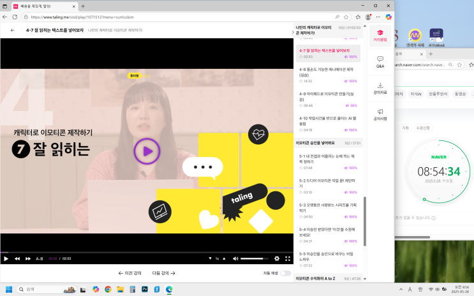Open the Edge profile avatar
Viewport: 474px width, 296px height.
click(x=368, y=17)
